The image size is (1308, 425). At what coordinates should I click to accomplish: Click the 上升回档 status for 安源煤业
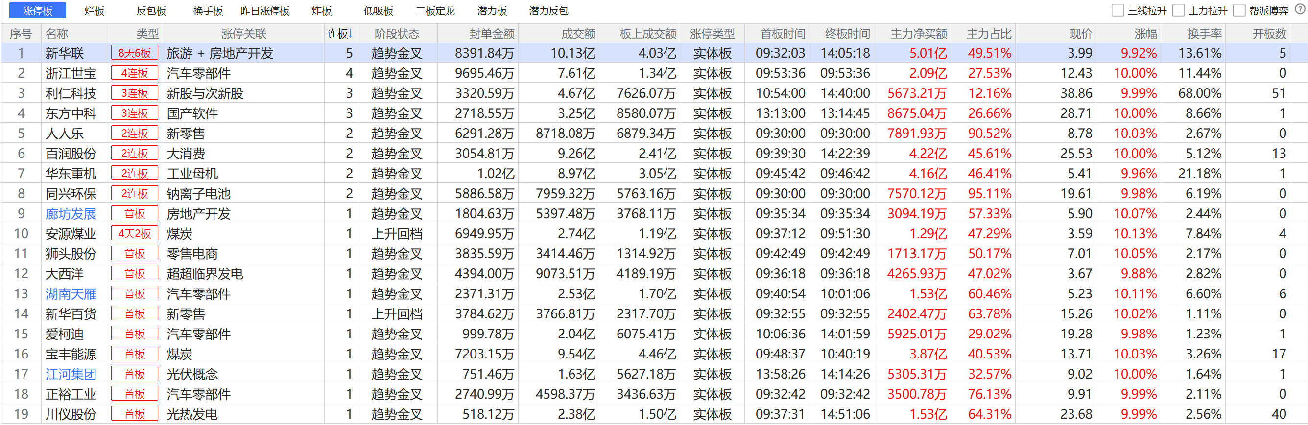point(397,234)
